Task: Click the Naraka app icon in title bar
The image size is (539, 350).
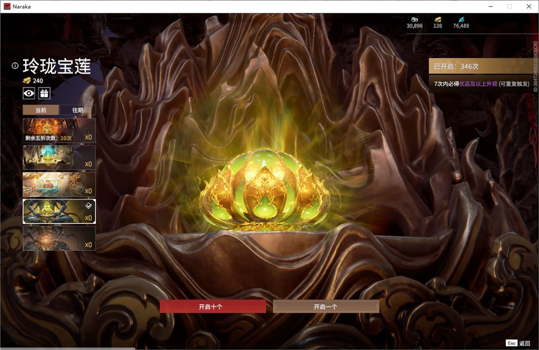Action: [7, 6]
